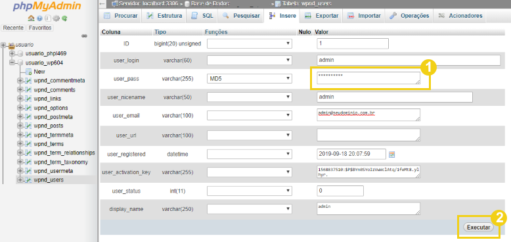Collapse the usuario_wp604 database node
This screenshot has width=511, height=242.
tap(12, 62)
